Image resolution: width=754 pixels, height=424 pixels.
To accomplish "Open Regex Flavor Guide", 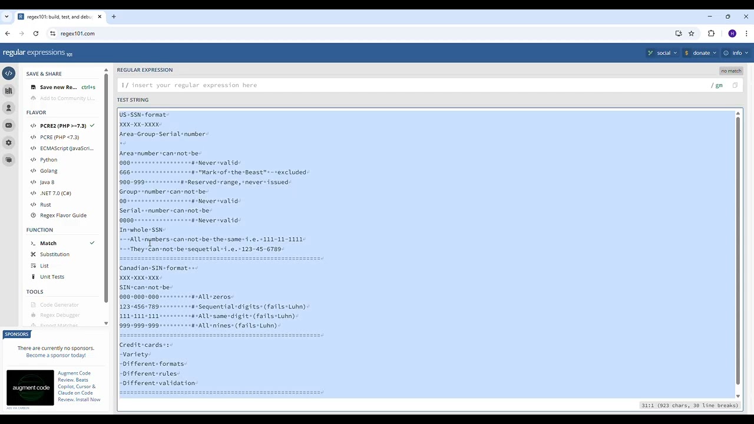I will click(x=63, y=216).
